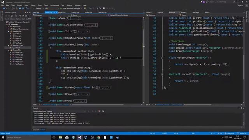The width and height of the screenshot is (249, 140).
Task: Collapse the normalize function in Enemy.h
Action: point(162,74)
